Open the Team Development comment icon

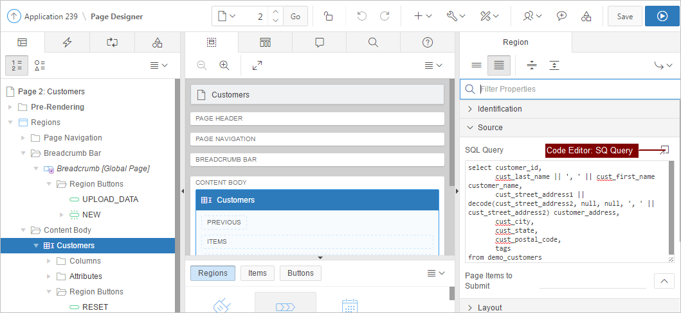[x=561, y=16]
